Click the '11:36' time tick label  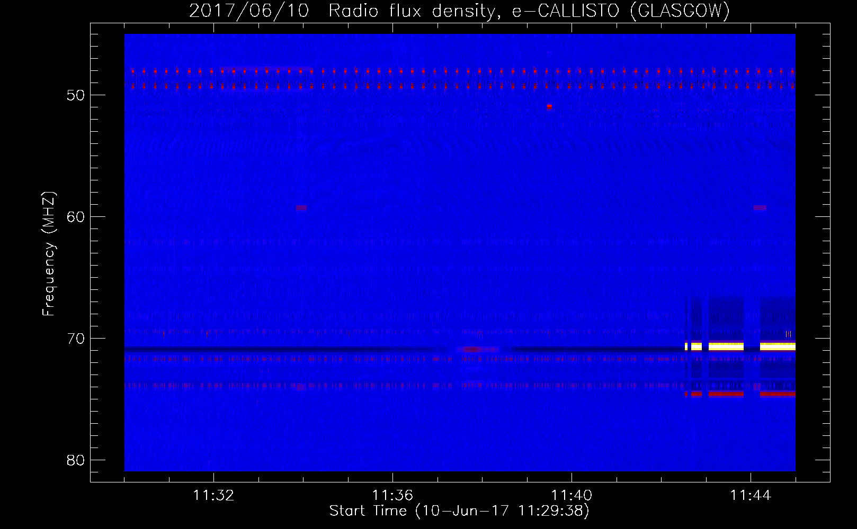[x=392, y=496]
